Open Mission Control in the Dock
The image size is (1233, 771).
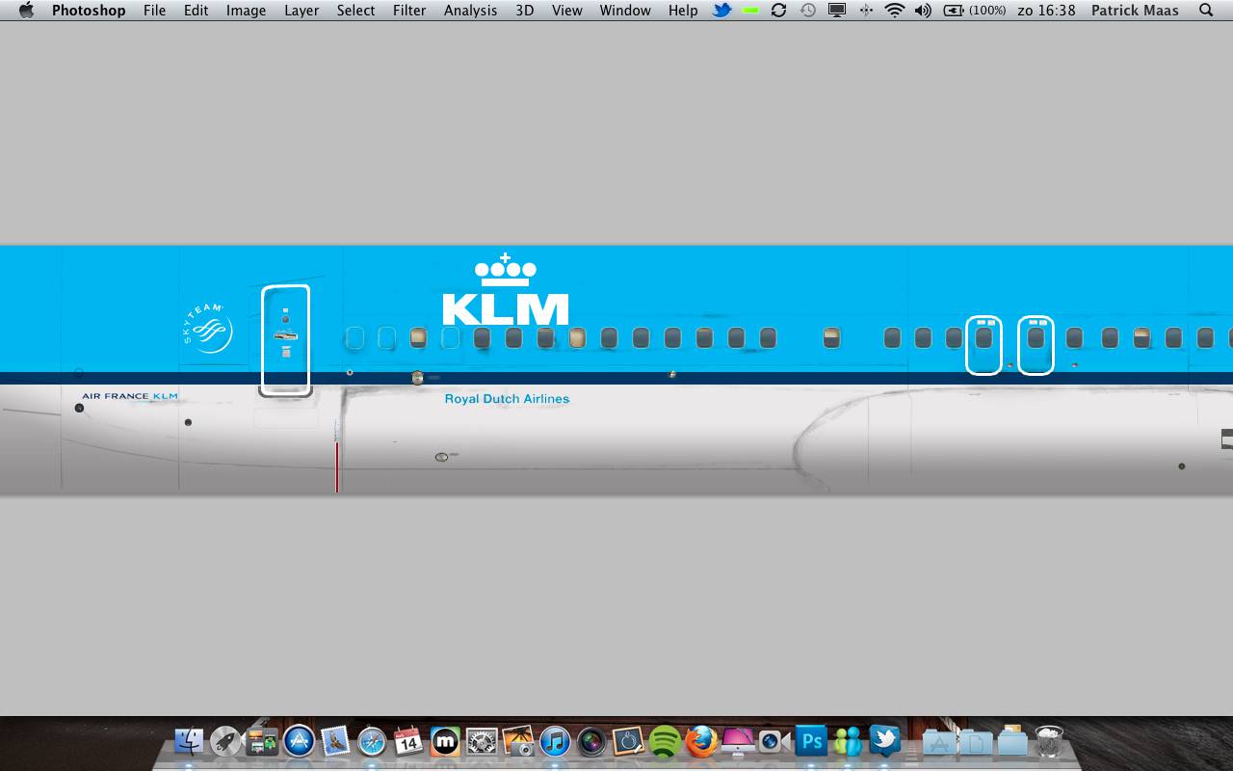(x=262, y=741)
